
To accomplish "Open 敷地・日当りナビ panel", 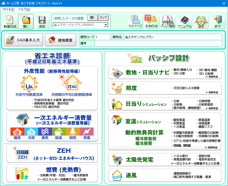I will pos(165,73).
